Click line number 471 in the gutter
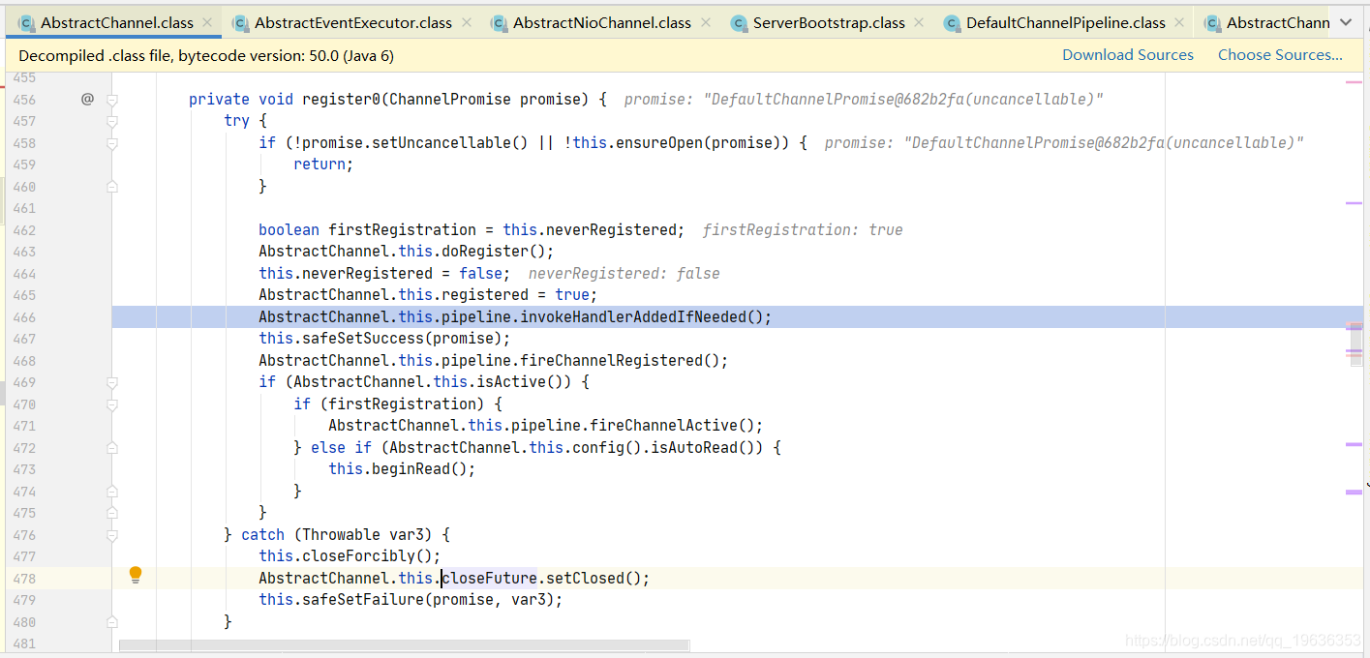 click(24, 426)
